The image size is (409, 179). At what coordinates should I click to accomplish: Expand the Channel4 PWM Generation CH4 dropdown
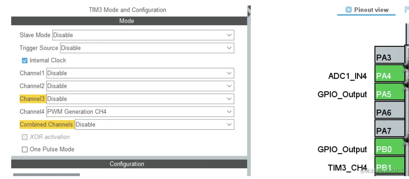pos(140,112)
